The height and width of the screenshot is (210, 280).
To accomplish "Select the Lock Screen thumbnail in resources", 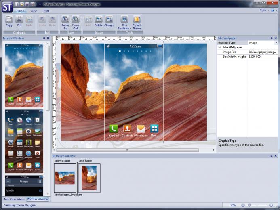I will pyautogui.click(x=89, y=178).
